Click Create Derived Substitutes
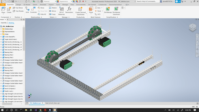199x112 pixels. [80, 11]
